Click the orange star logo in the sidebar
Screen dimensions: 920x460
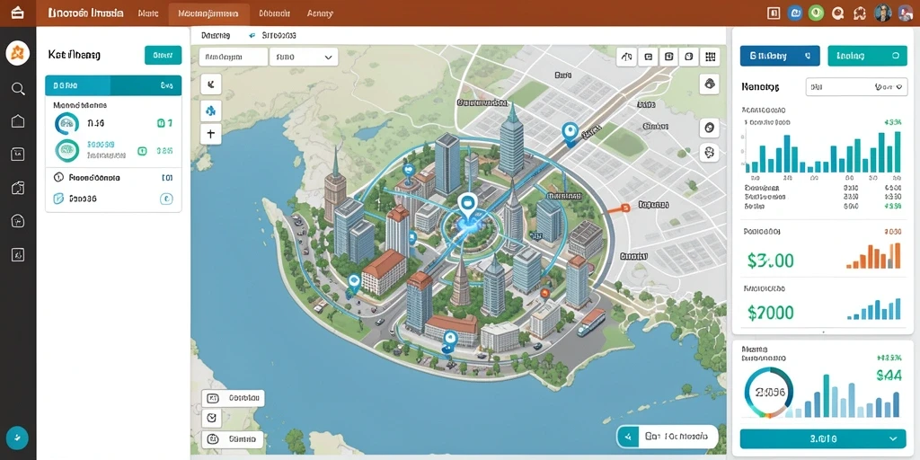pyautogui.click(x=18, y=54)
